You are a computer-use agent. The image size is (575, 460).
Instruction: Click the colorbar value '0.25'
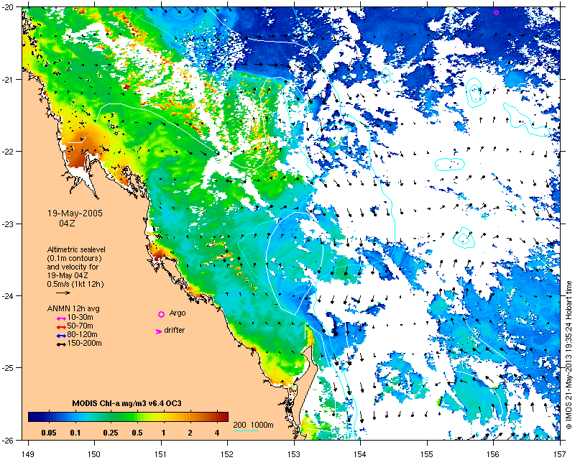click(111, 433)
